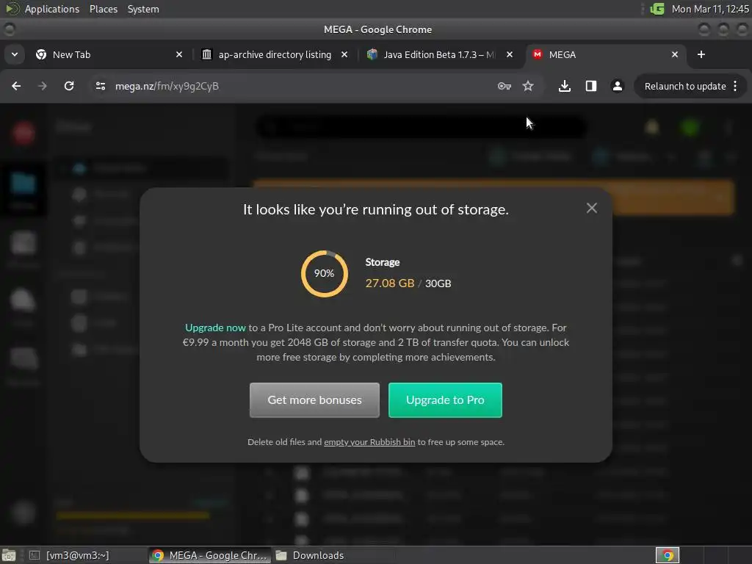Open the tab search dropdown arrow
Image resolution: width=752 pixels, height=564 pixels.
15,54
